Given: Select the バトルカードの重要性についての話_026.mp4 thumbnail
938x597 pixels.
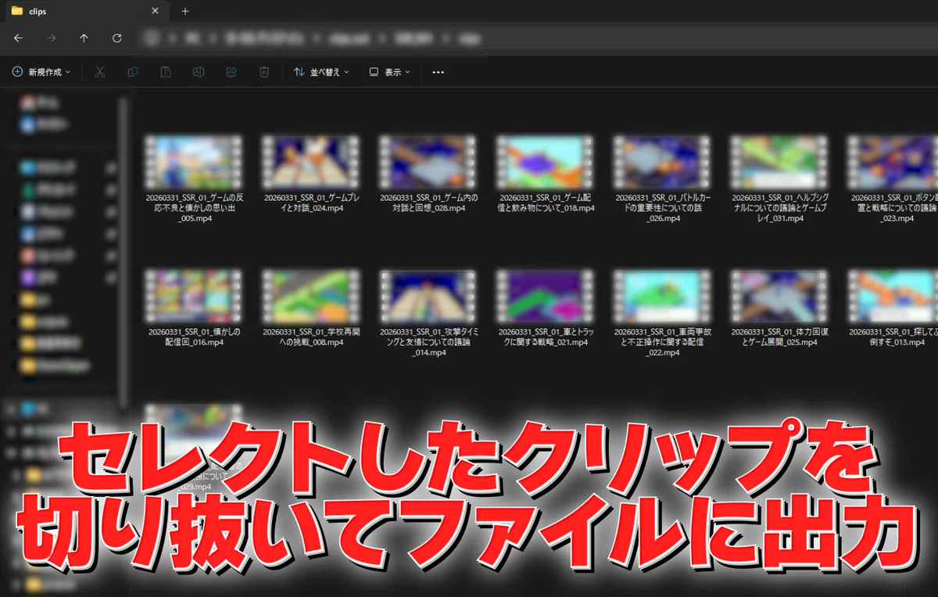Looking at the screenshot, I should 663,163.
